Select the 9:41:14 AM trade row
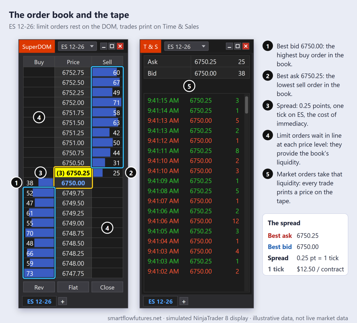The image size is (357, 323). (x=194, y=111)
